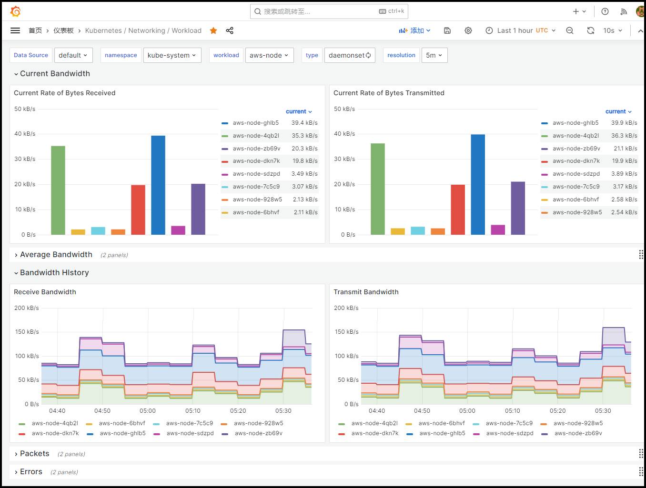Screen dimensions: 646x488
Task: Open the Last 1 hour time picker
Action: tap(521, 30)
